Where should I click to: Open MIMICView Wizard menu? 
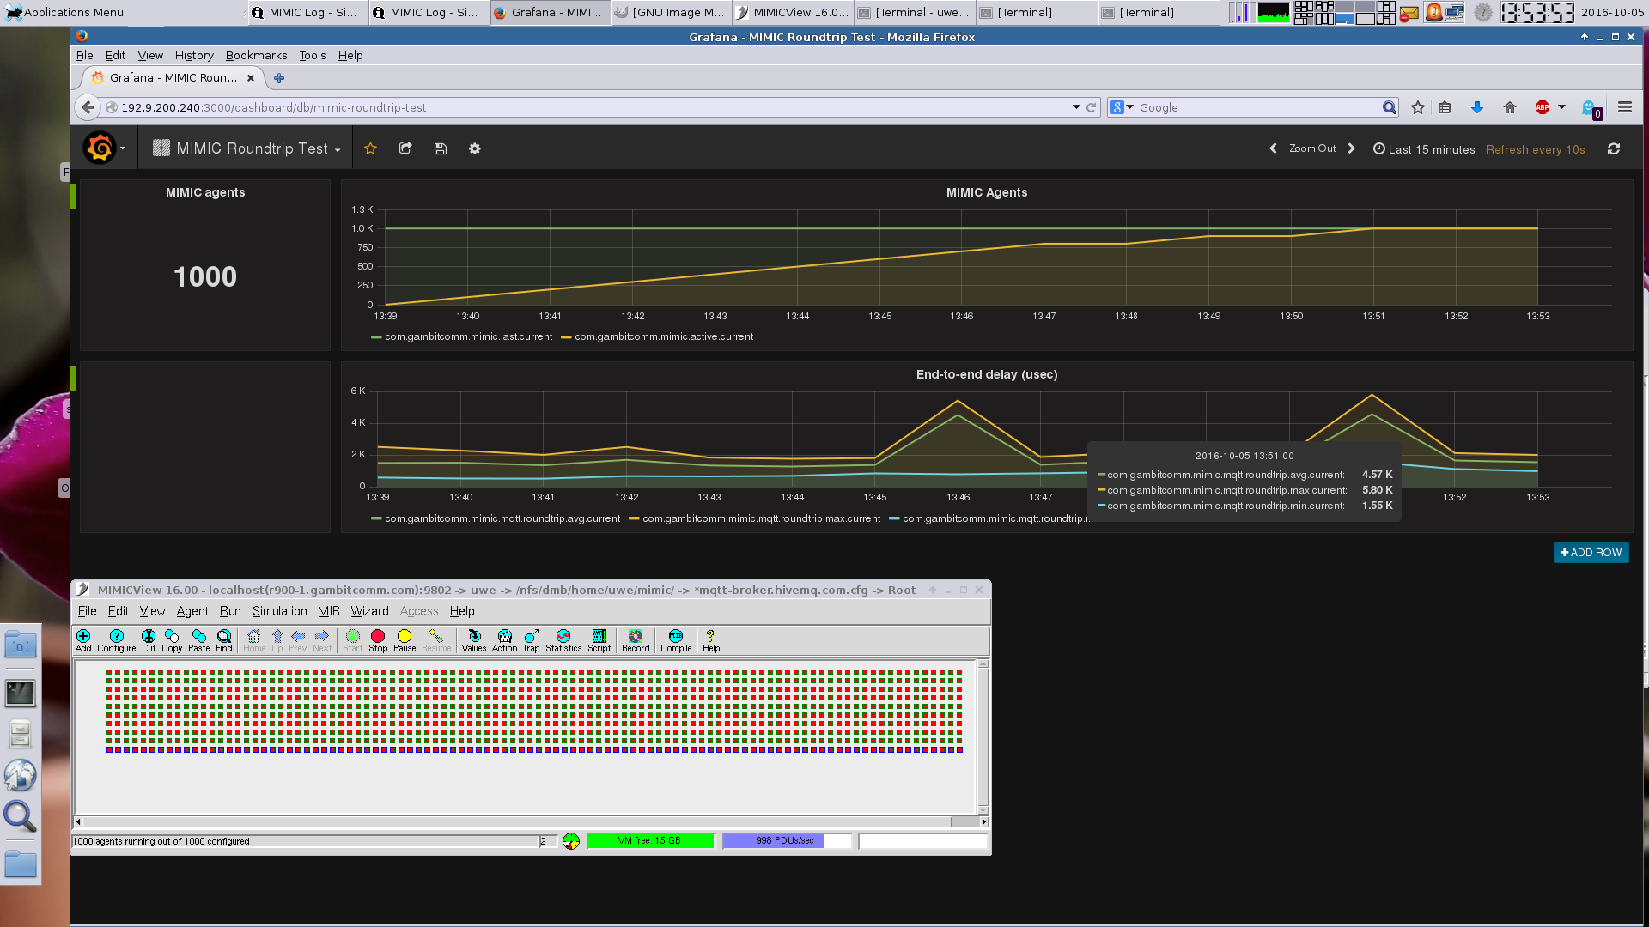pos(369,611)
